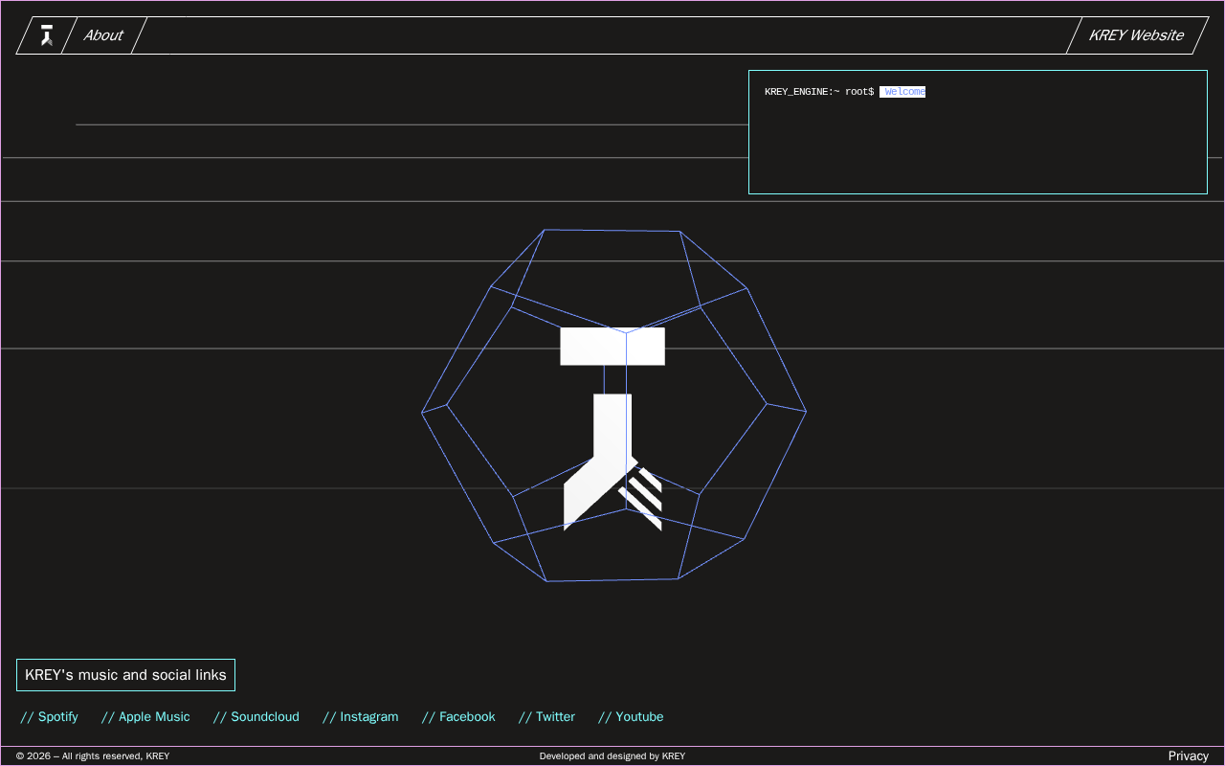This screenshot has width=1225, height=766.
Task: Visit the Soundcloud link
Action: click(256, 717)
